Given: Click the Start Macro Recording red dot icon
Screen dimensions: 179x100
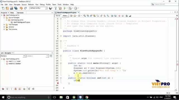Looking at the screenshot, I should point(119,16).
